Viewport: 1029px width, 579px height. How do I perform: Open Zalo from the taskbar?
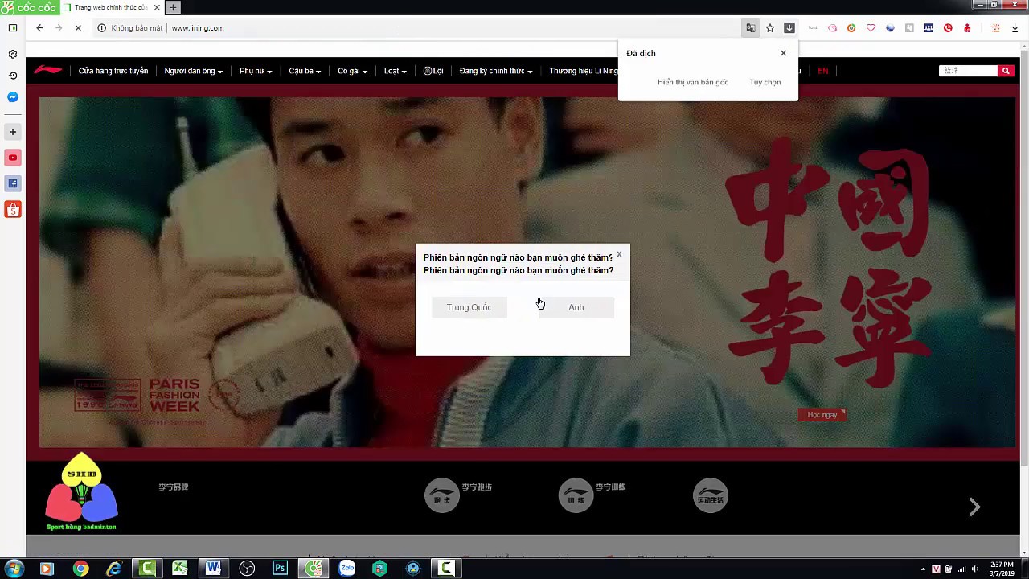pyautogui.click(x=347, y=569)
